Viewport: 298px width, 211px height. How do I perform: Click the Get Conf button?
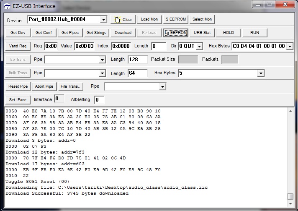pos(44,33)
